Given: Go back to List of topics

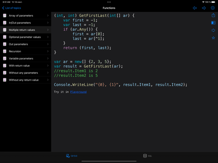Looking at the screenshot, I should click(x=12, y=8).
